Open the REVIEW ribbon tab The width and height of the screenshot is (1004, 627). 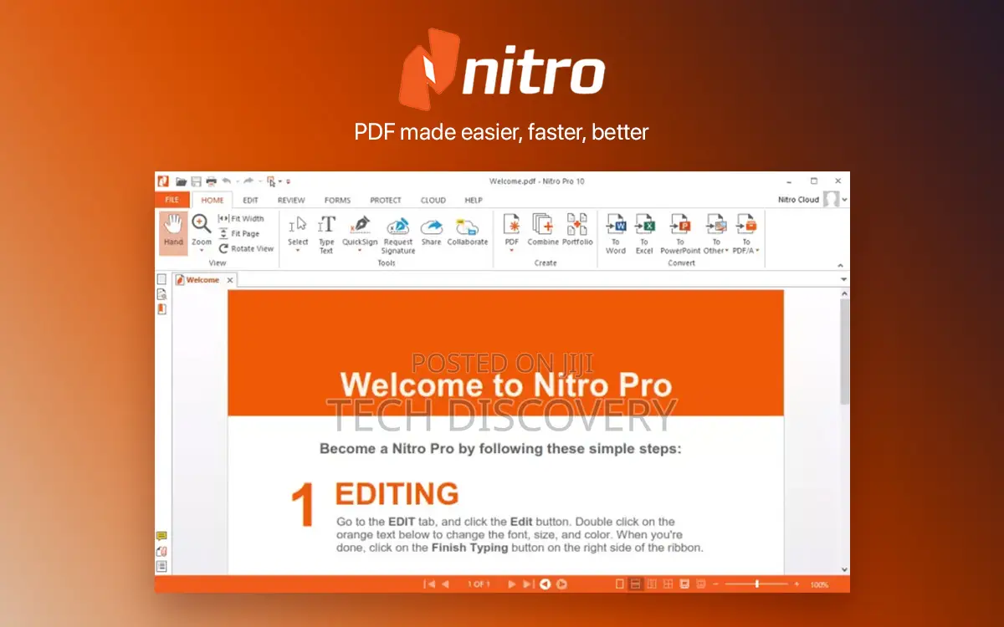coord(291,200)
